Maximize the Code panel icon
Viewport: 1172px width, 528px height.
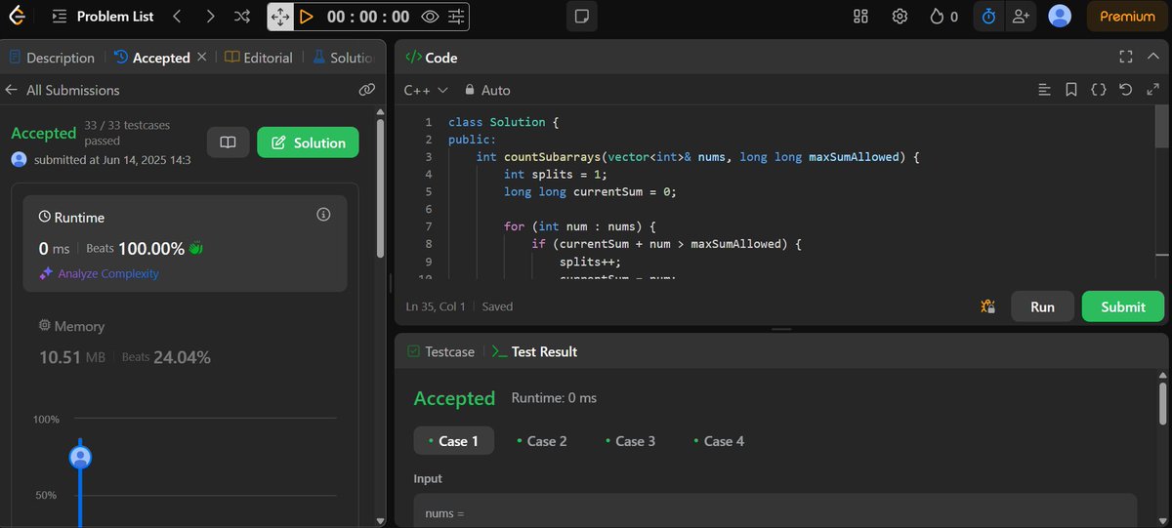tap(1125, 58)
